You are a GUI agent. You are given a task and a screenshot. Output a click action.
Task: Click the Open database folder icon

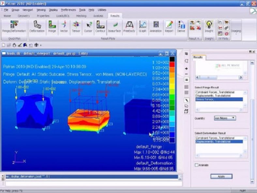9,45
